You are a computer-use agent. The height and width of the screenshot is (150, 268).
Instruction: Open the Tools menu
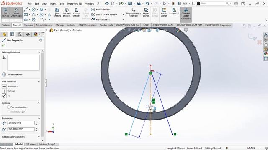61,4
